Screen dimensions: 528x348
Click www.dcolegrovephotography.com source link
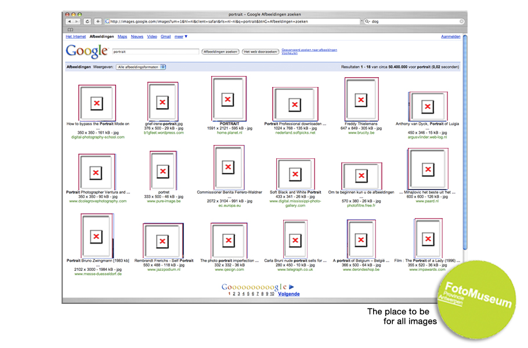click(x=97, y=201)
